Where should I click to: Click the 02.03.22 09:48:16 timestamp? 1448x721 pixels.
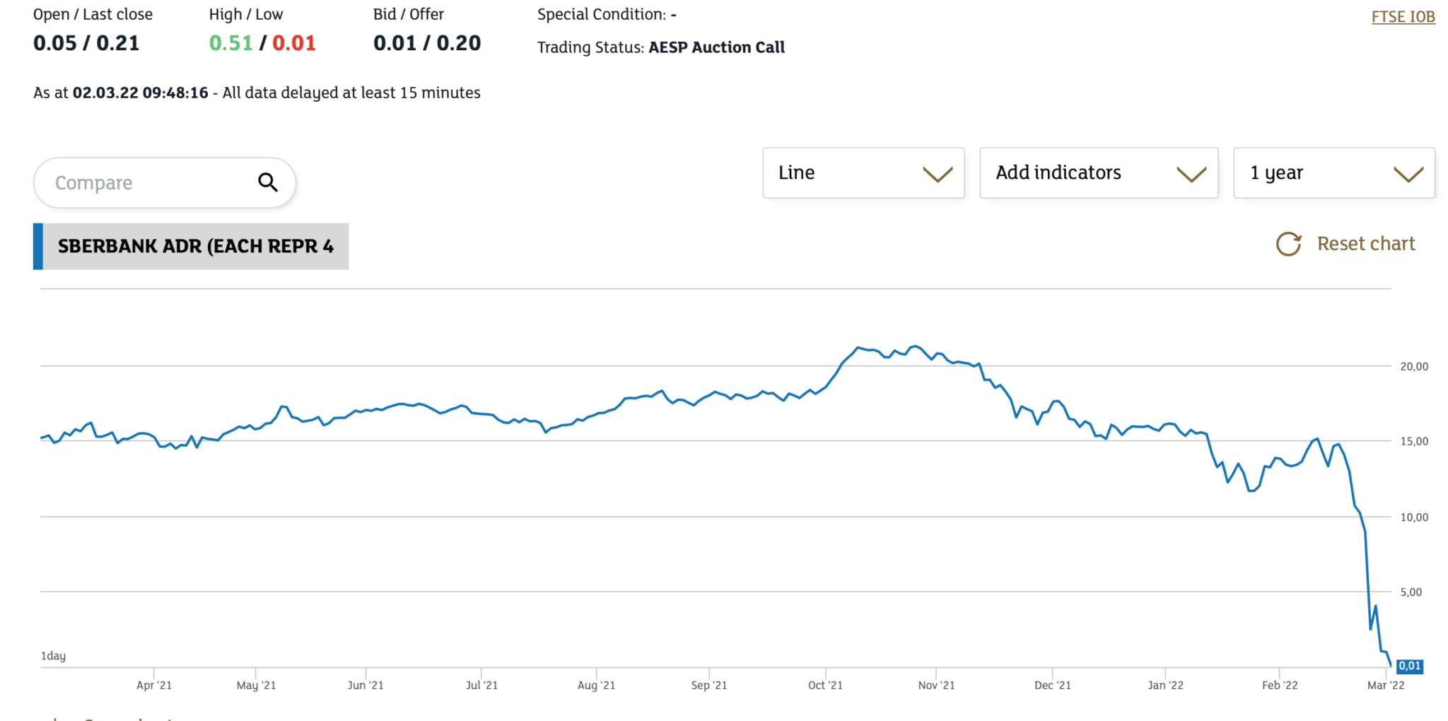[140, 93]
